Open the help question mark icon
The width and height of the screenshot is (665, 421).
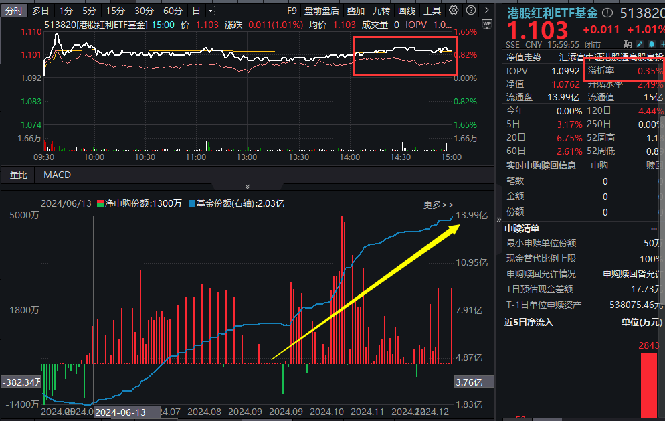coord(471,10)
